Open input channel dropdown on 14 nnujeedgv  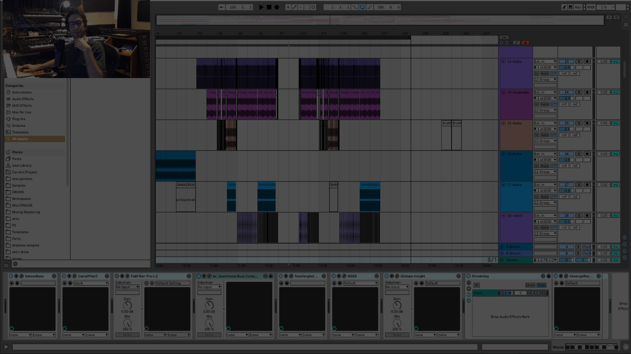point(545,98)
